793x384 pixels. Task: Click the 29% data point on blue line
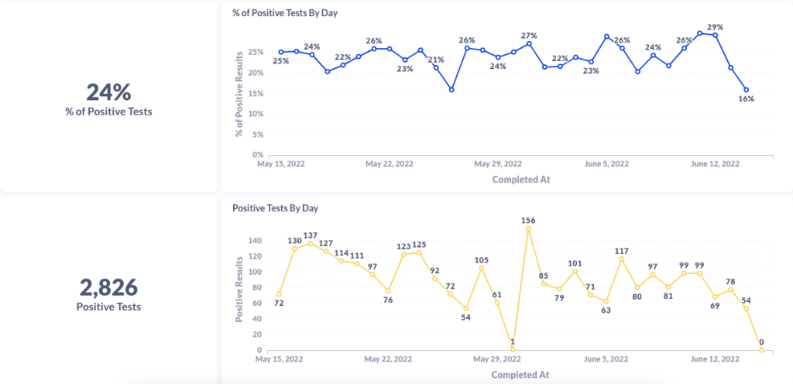pyautogui.click(x=715, y=35)
